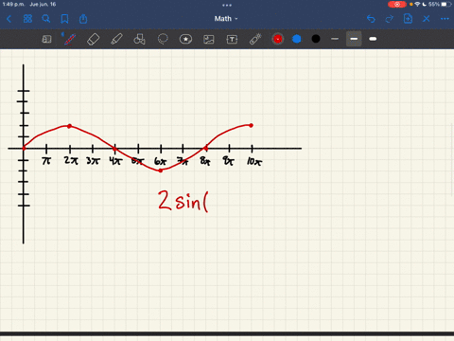Viewport: 454px width, 341px height.
Task: Select the thickest stroke width
Action: [373, 39]
